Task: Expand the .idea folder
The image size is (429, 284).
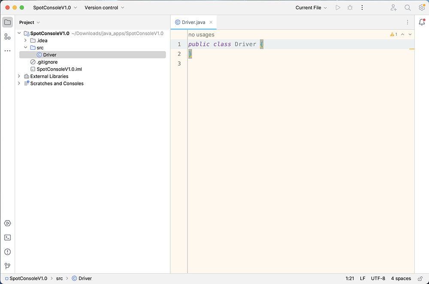Action: point(25,40)
